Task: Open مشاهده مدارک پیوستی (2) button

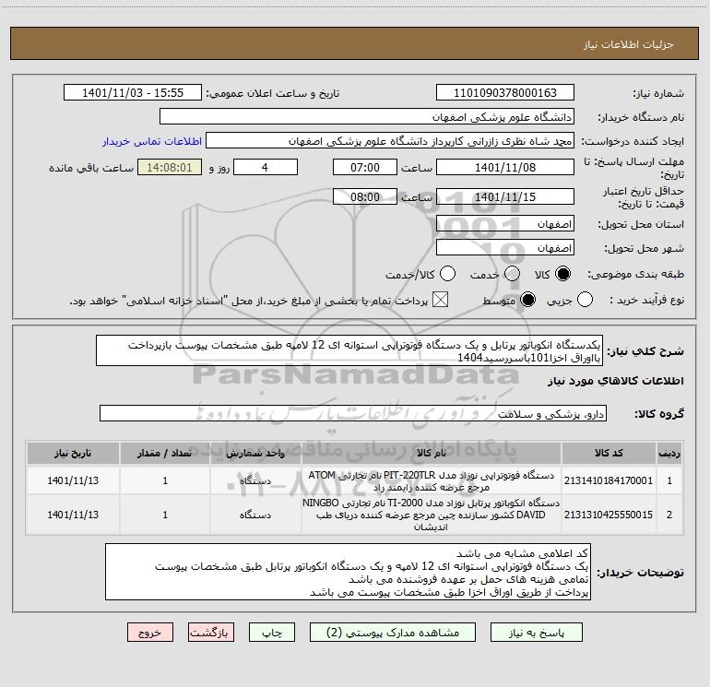Action: pyautogui.click(x=393, y=633)
